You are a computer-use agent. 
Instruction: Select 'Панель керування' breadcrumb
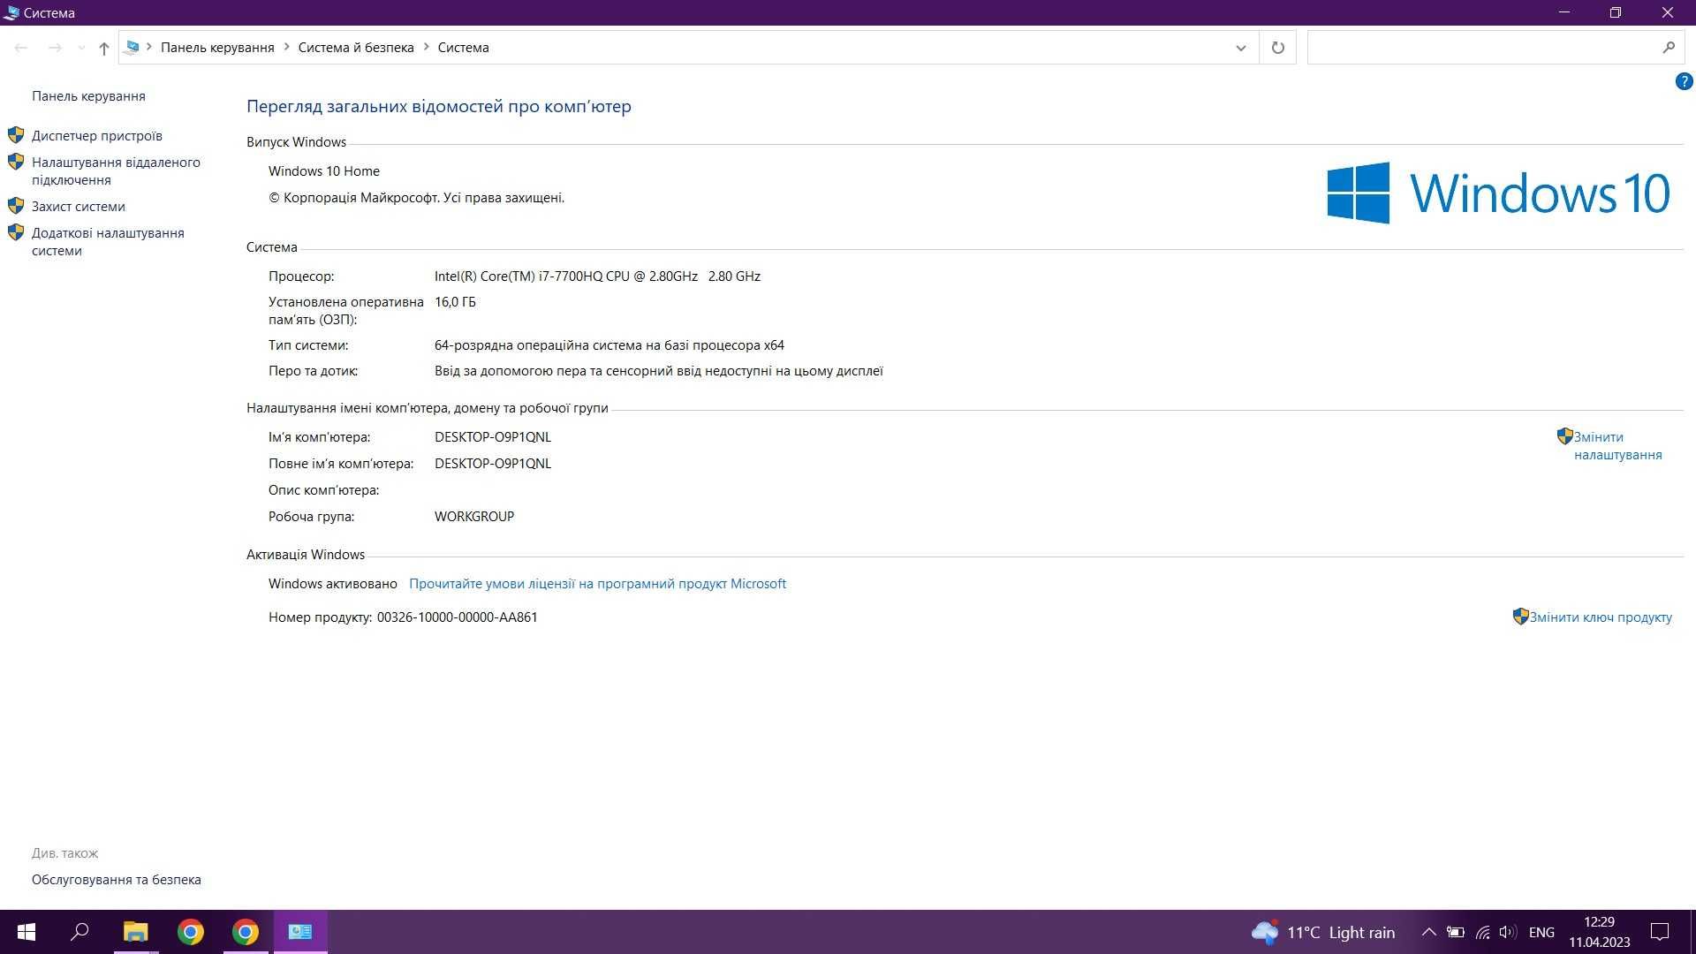point(217,48)
